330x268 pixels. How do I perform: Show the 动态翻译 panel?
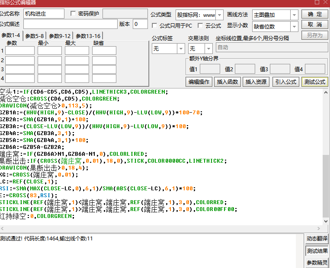coord(317,239)
